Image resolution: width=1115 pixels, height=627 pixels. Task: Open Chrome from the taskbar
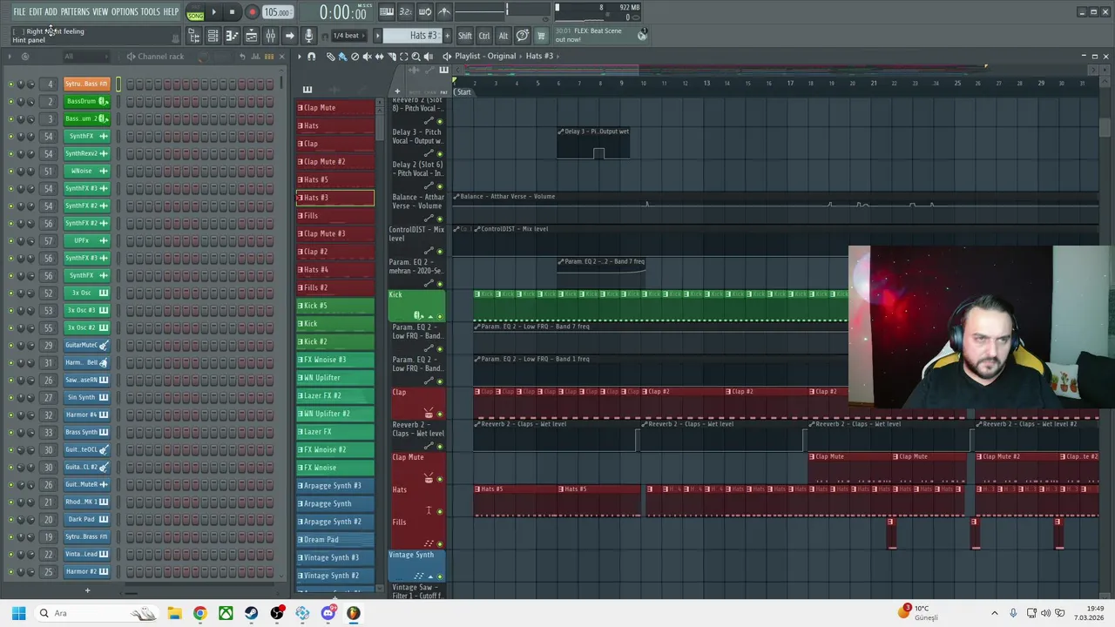(199, 613)
